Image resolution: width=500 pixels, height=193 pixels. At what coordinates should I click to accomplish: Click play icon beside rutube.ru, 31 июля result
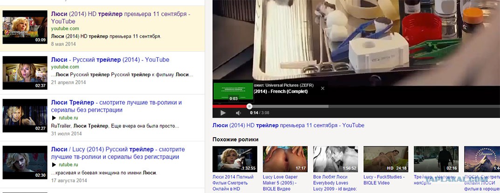click(x=54, y=118)
